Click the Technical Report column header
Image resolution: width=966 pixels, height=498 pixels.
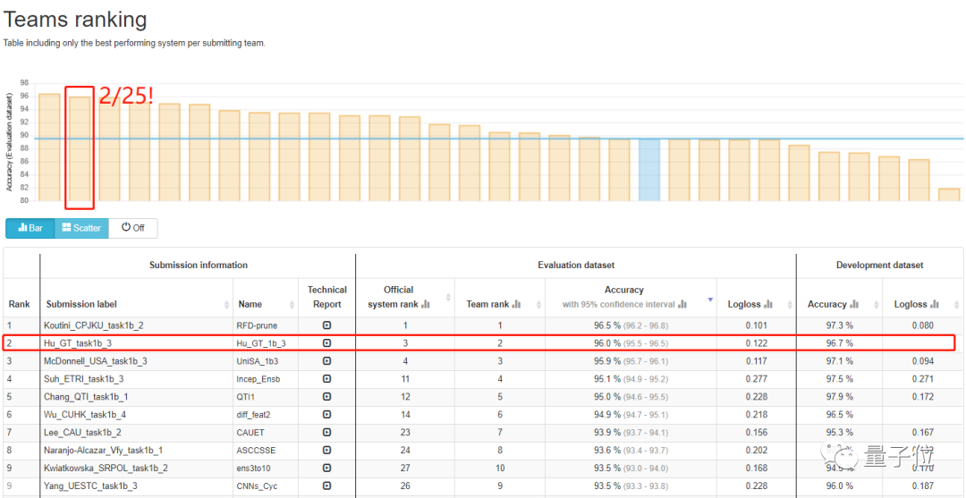click(326, 297)
